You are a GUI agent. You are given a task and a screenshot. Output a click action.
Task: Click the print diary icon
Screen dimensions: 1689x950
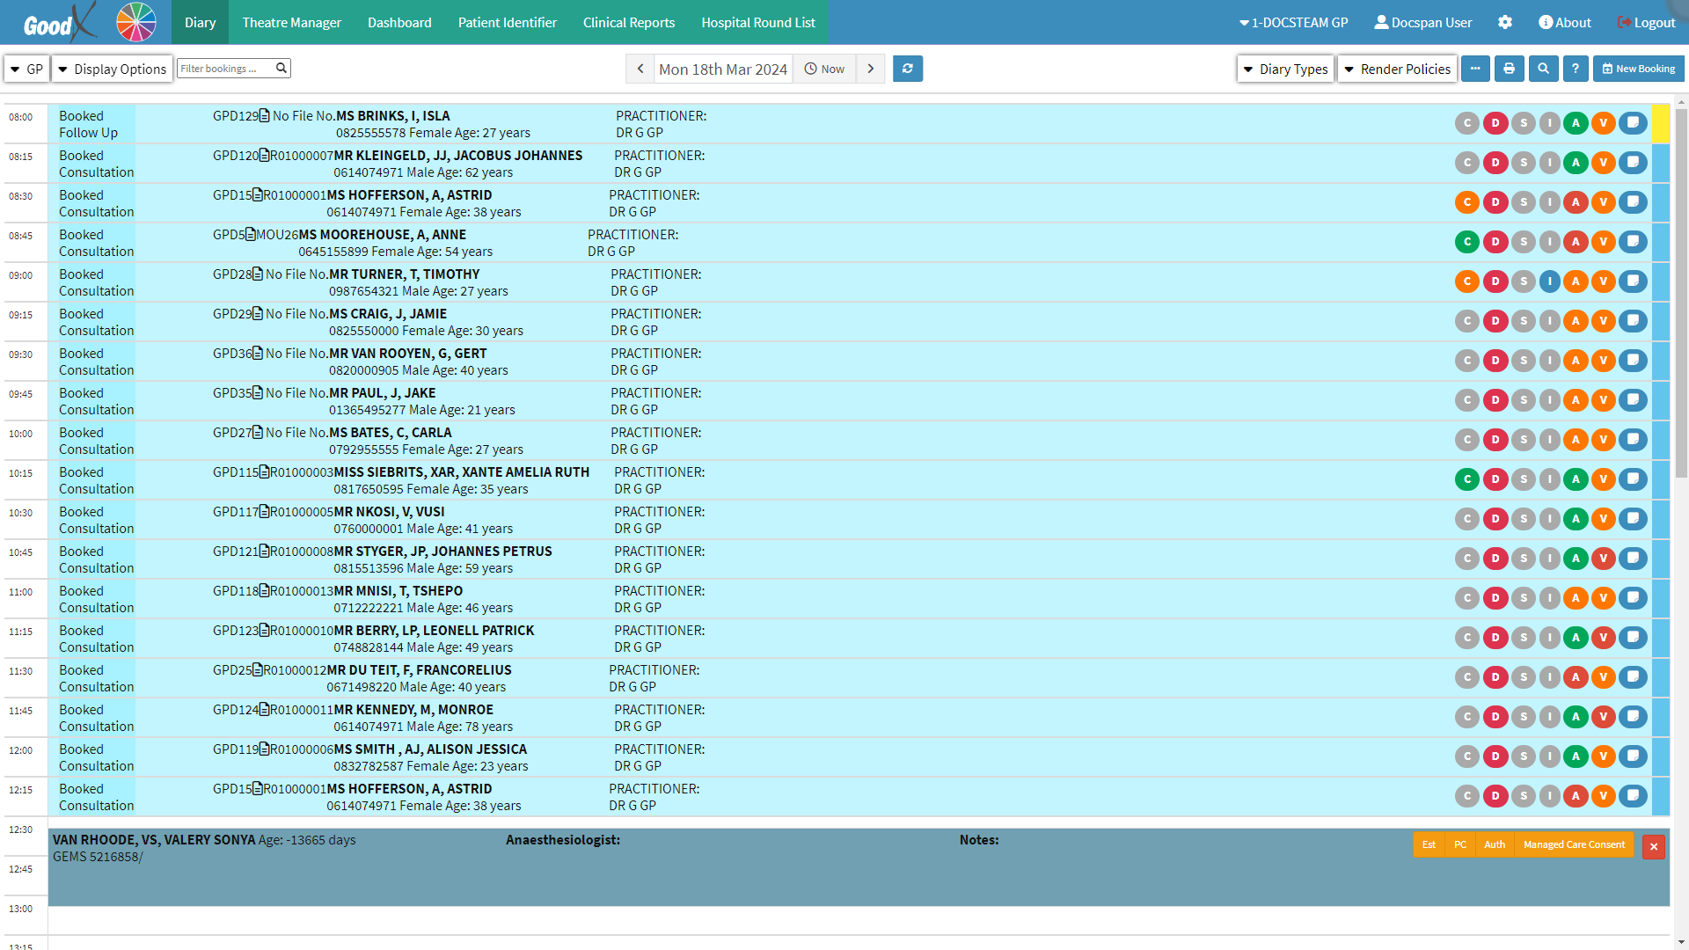pyautogui.click(x=1509, y=69)
